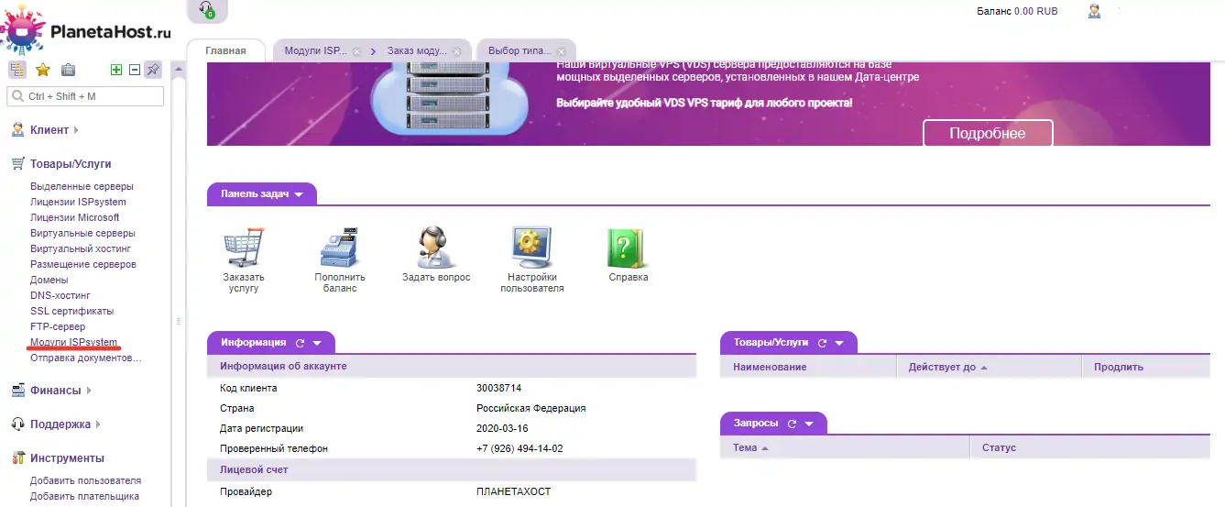Click the Заказать услугу shopping cart icon
This screenshot has height=507, width=1225.
tap(244, 248)
